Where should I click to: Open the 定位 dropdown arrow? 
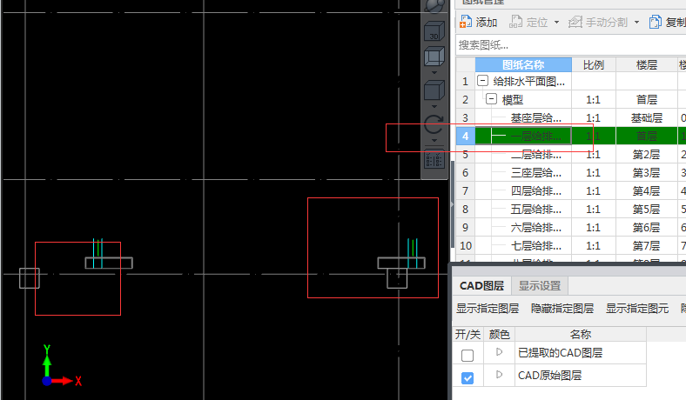coord(556,22)
